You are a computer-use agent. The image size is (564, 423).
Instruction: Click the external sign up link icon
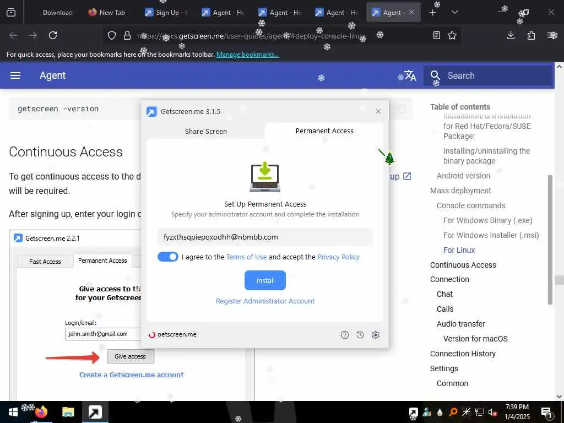(x=407, y=176)
